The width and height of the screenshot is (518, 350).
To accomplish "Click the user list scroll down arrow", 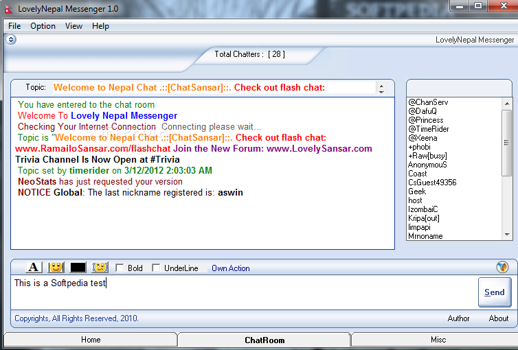I will (507, 235).
